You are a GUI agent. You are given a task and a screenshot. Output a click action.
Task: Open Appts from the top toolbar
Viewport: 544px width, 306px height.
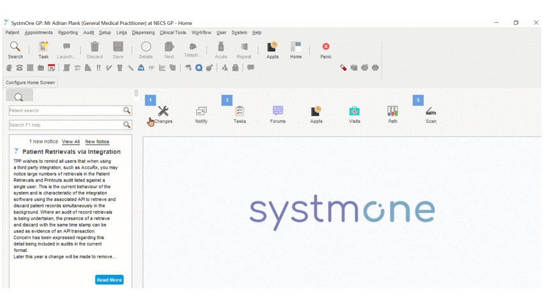tap(272, 50)
